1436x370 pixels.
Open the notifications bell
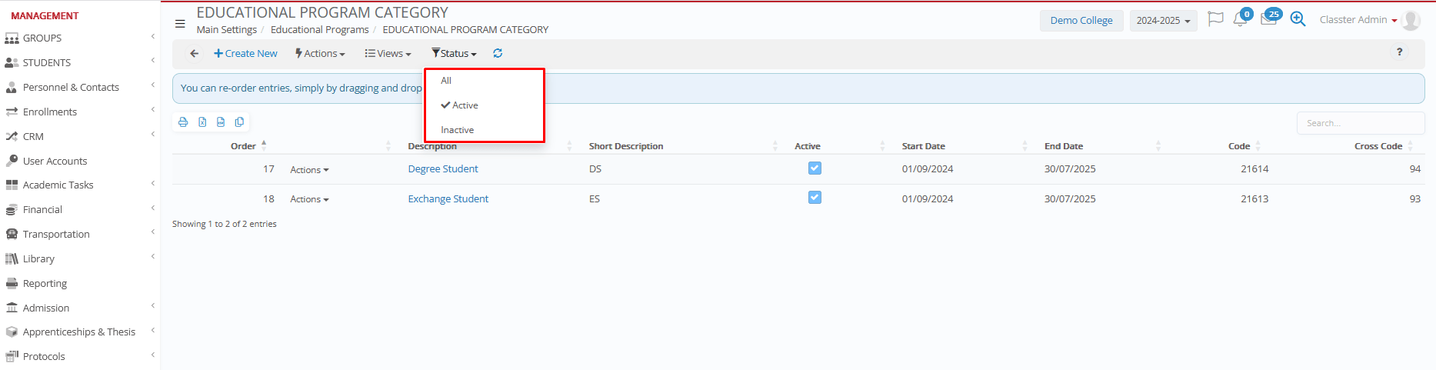tap(1240, 20)
